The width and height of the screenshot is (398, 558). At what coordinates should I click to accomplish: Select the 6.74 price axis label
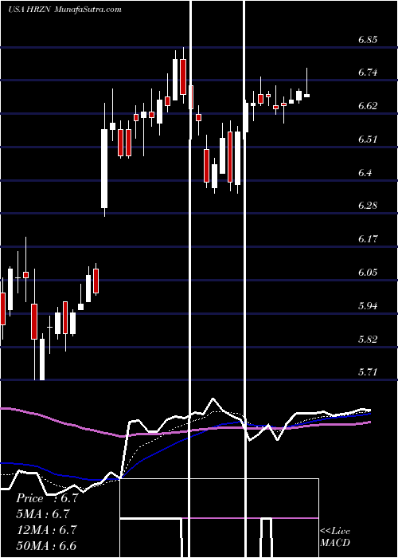pos(368,73)
